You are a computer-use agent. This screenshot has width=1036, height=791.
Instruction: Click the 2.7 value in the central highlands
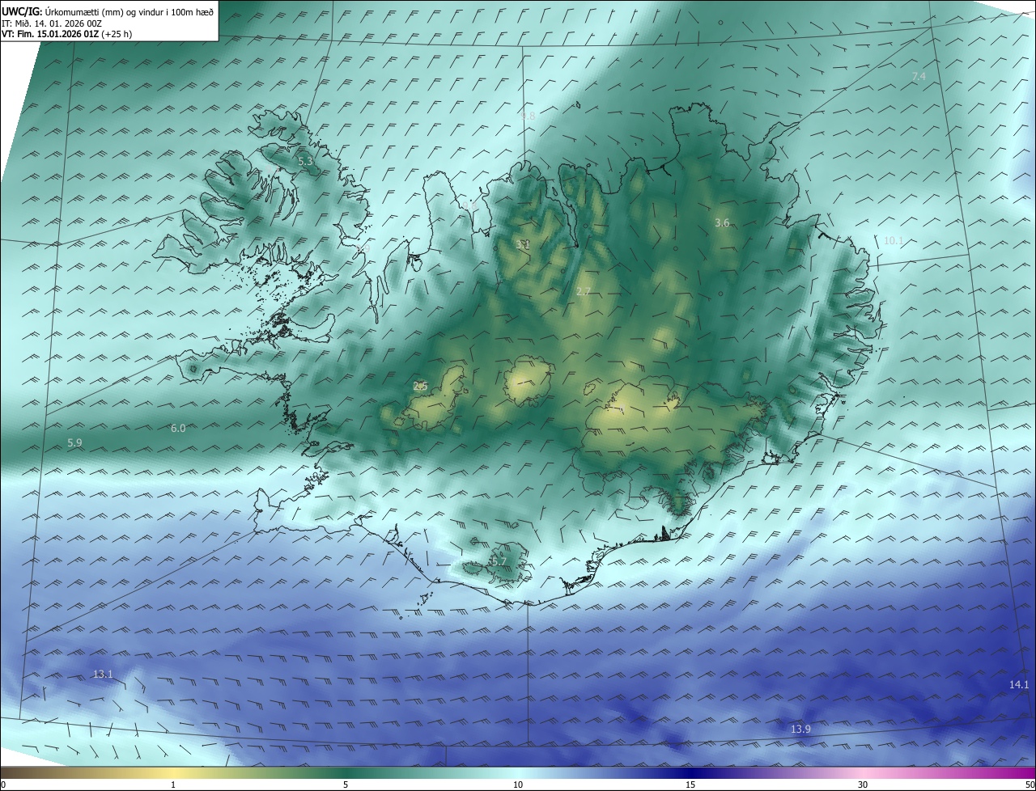click(x=584, y=291)
